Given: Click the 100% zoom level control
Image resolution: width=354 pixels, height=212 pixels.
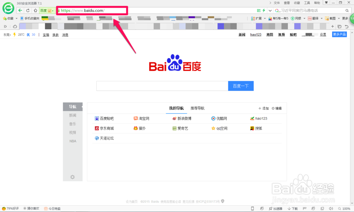Looking at the screenshot, I should 344,208.
